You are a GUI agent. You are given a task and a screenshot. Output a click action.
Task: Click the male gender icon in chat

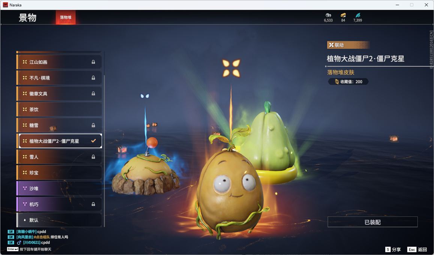pyautogui.click(x=19, y=243)
